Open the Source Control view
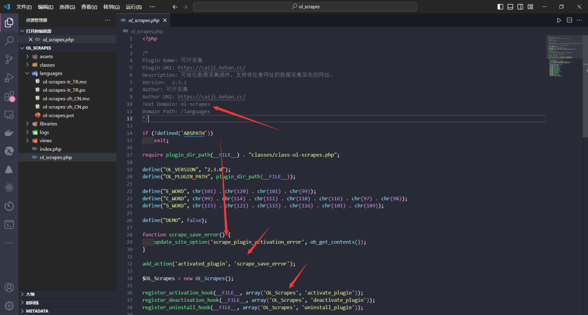The width and height of the screenshot is (588, 315). pyautogui.click(x=9, y=59)
